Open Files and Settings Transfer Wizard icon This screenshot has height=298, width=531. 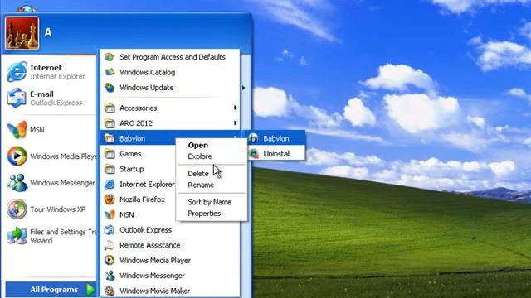(17, 236)
